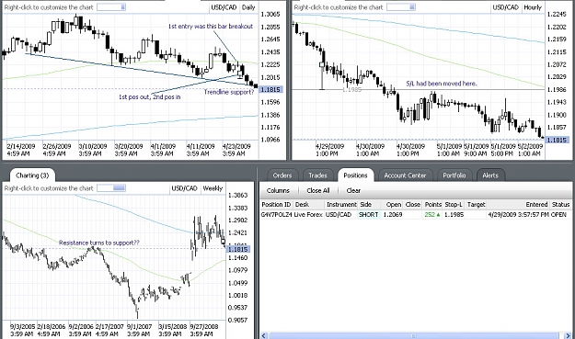
Task: Click the Hourly timeframe button
Action: (x=533, y=7)
